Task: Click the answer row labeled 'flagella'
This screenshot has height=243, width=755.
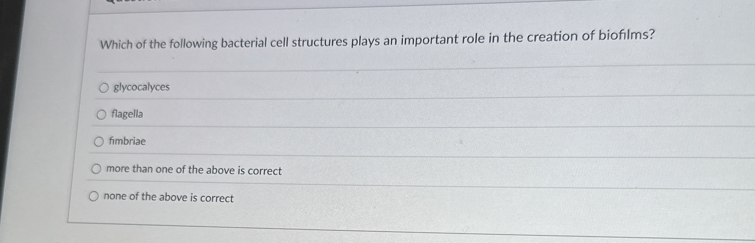Action: click(x=128, y=115)
